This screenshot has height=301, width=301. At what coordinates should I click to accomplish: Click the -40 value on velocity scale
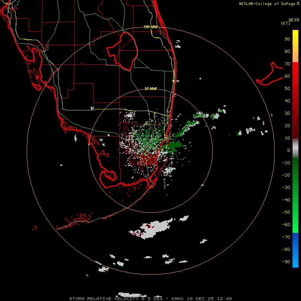pos(286,200)
